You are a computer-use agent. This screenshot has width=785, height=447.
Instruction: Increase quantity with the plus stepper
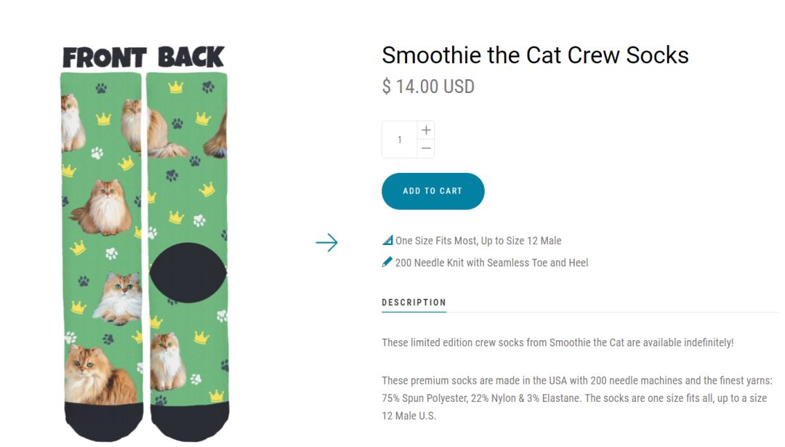coord(426,130)
